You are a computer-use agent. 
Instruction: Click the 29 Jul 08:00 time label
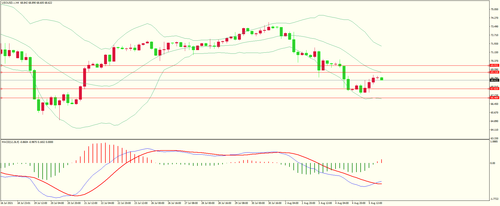(x=241, y=203)
